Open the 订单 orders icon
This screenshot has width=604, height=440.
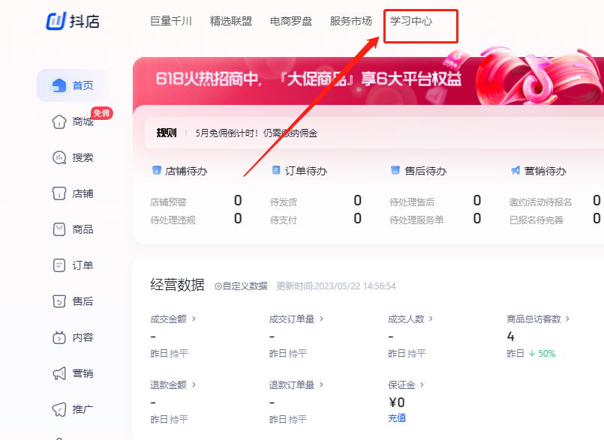[59, 265]
